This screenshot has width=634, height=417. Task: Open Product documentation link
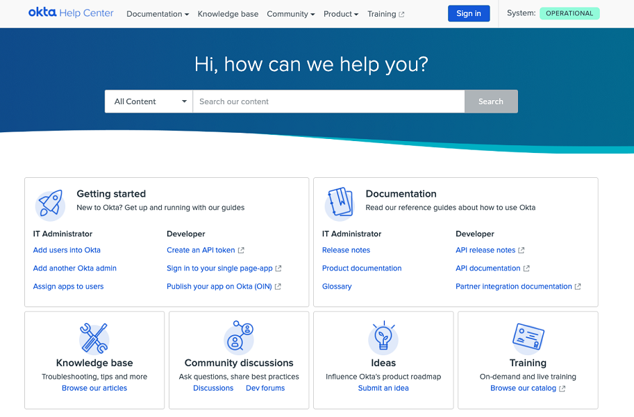[x=362, y=268]
